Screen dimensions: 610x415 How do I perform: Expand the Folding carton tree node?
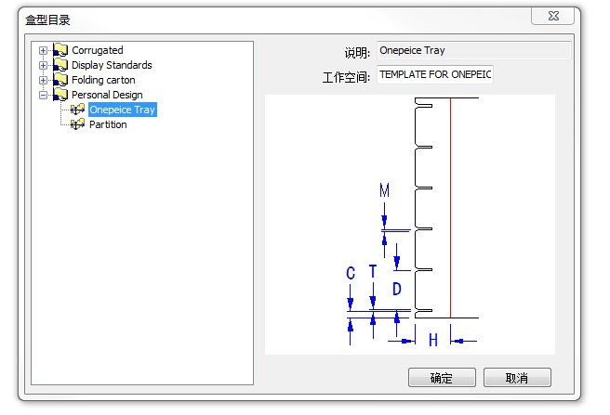43,80
